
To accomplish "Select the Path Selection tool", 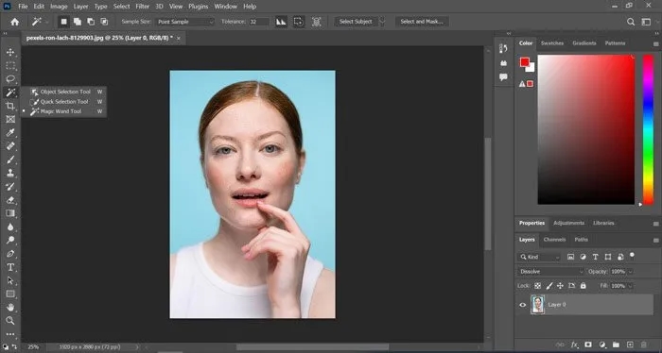I will click(x=10, y=280).
